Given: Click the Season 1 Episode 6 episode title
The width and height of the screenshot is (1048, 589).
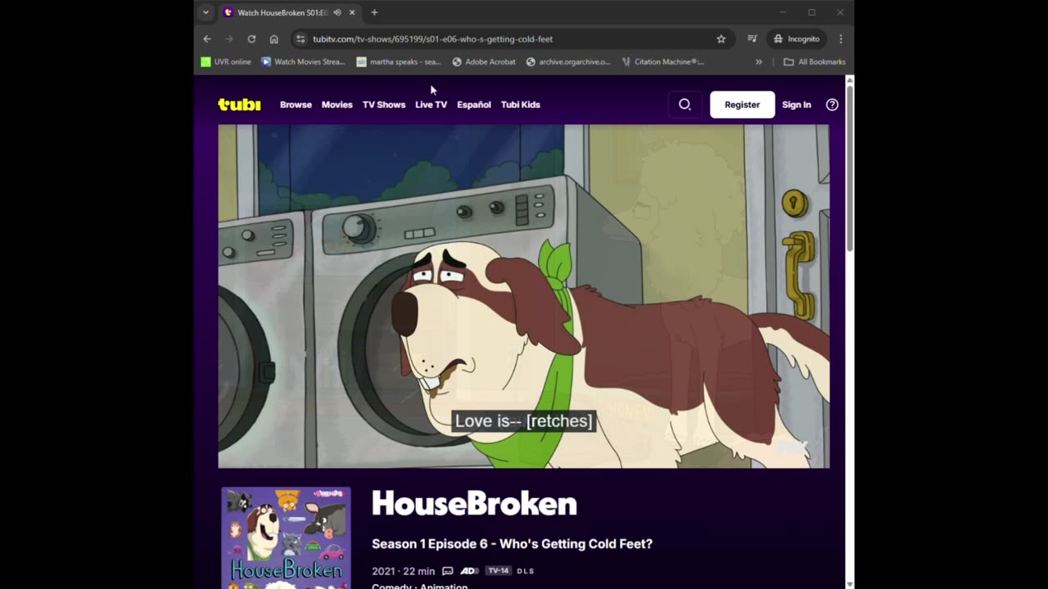Looking at the screenshot, I should tap(512, 544).
